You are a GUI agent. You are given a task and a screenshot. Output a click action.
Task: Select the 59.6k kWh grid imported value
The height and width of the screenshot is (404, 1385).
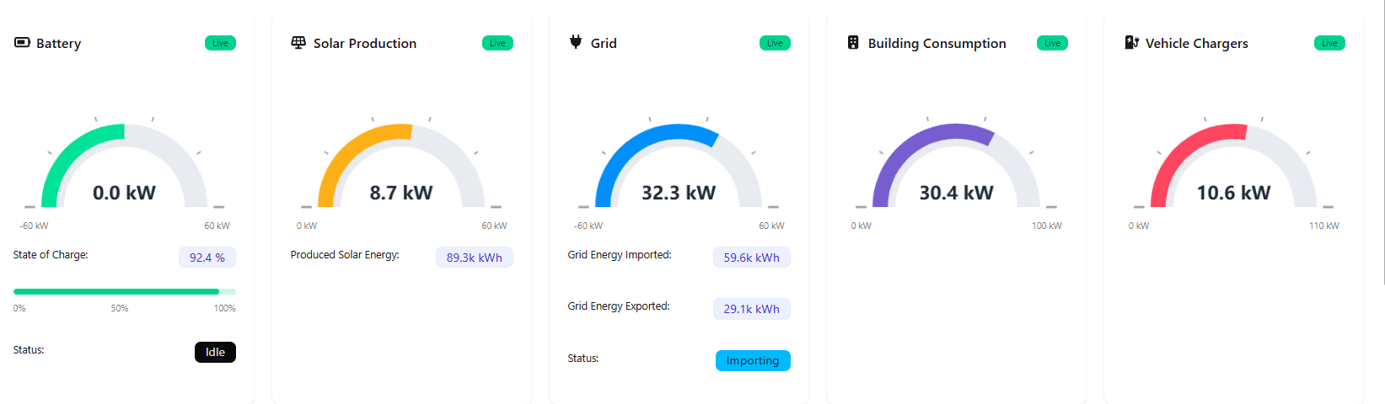tap(751, 258)
